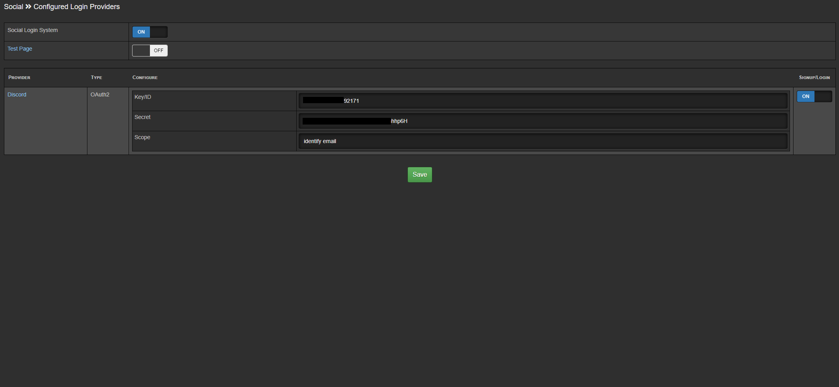Click the Scope row label
Image resolution: width=839 pixels, height=387 pixels.
(142, 137)
